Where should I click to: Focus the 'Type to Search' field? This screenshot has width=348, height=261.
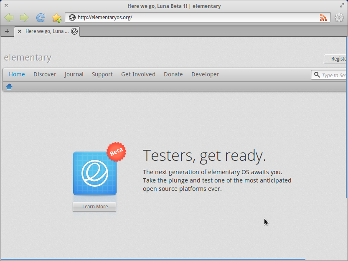tap(328, 75)
